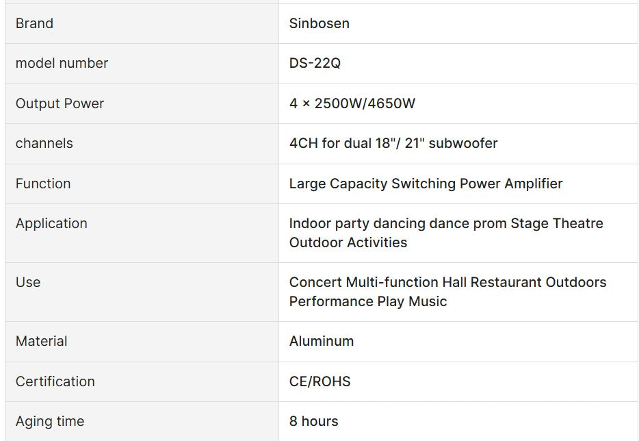Select Large Capacity Switching Power Amplifier text

pos(426,184)
